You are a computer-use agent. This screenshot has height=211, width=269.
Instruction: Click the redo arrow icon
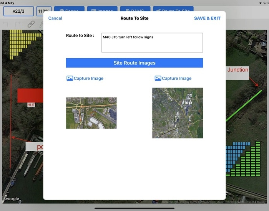[x=18, y=24]
